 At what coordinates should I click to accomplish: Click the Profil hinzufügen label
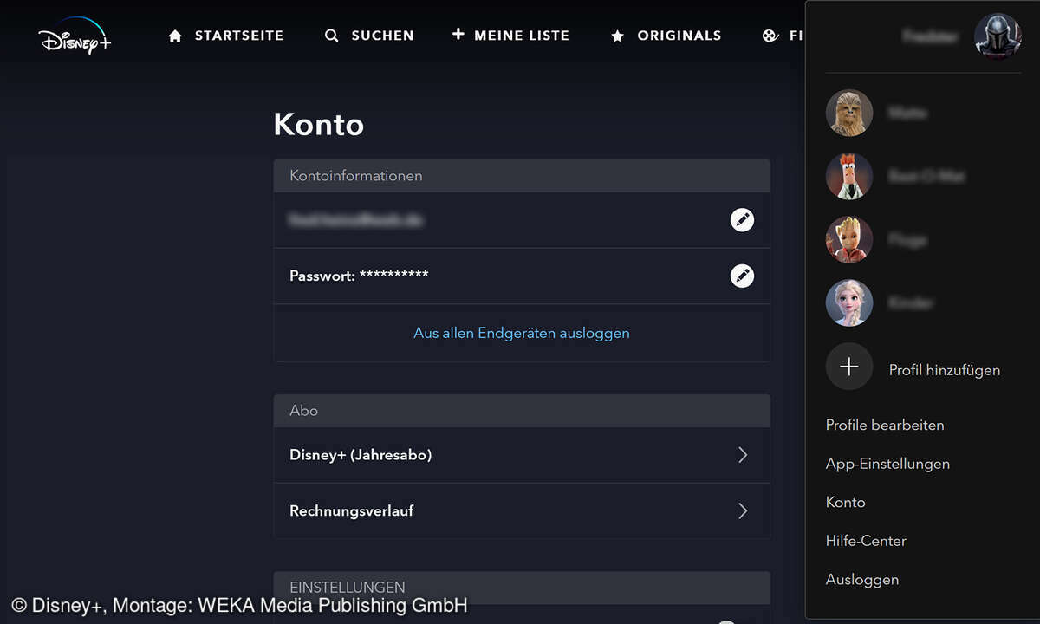tap(945, 370)
